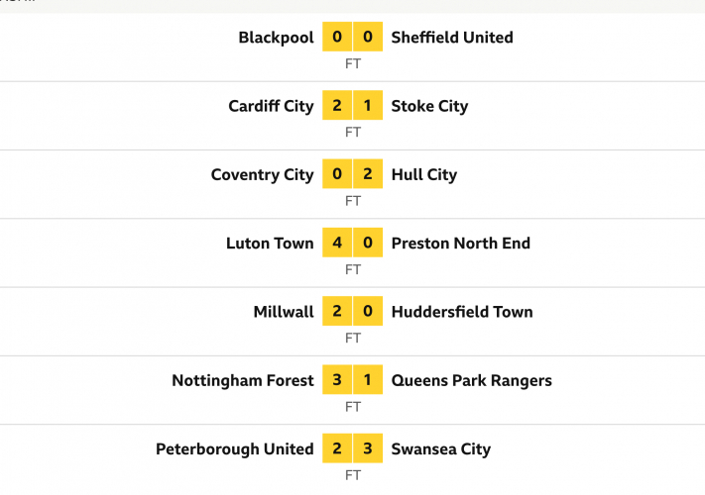Select Luton Town team name

(x=270, y=243)
